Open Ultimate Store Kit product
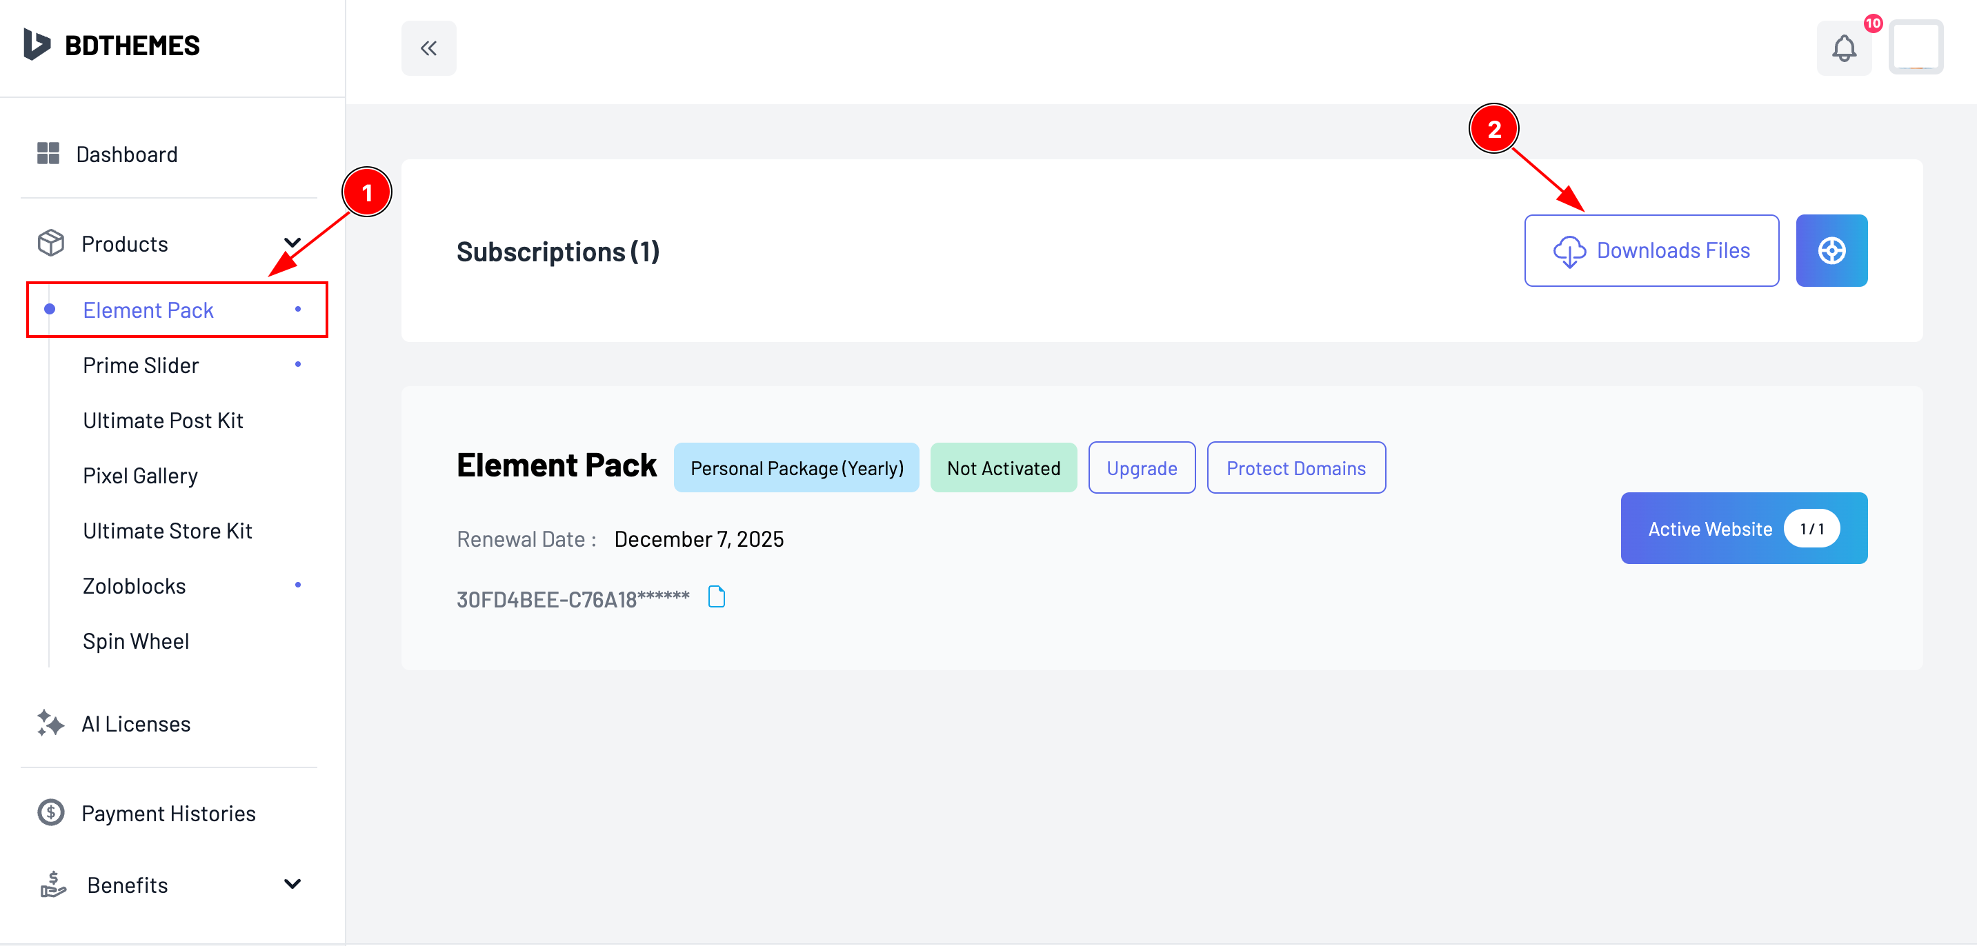The width and height of the screenshot is (1977, 946). click(x=168, y=531)
